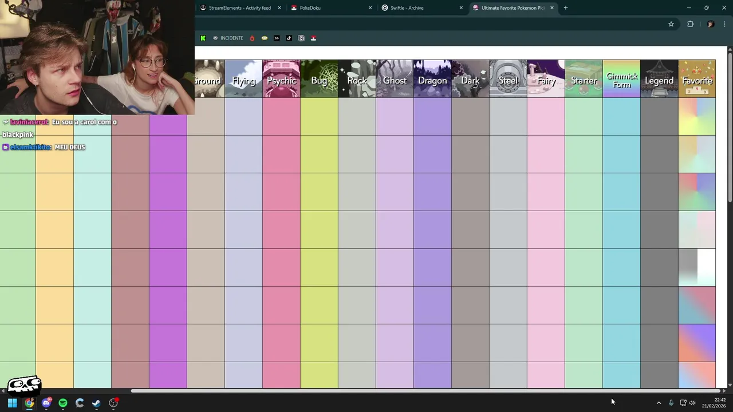Open Discord from the taskbar
Screen dimensions: 733x412
[x=46, y=403]
